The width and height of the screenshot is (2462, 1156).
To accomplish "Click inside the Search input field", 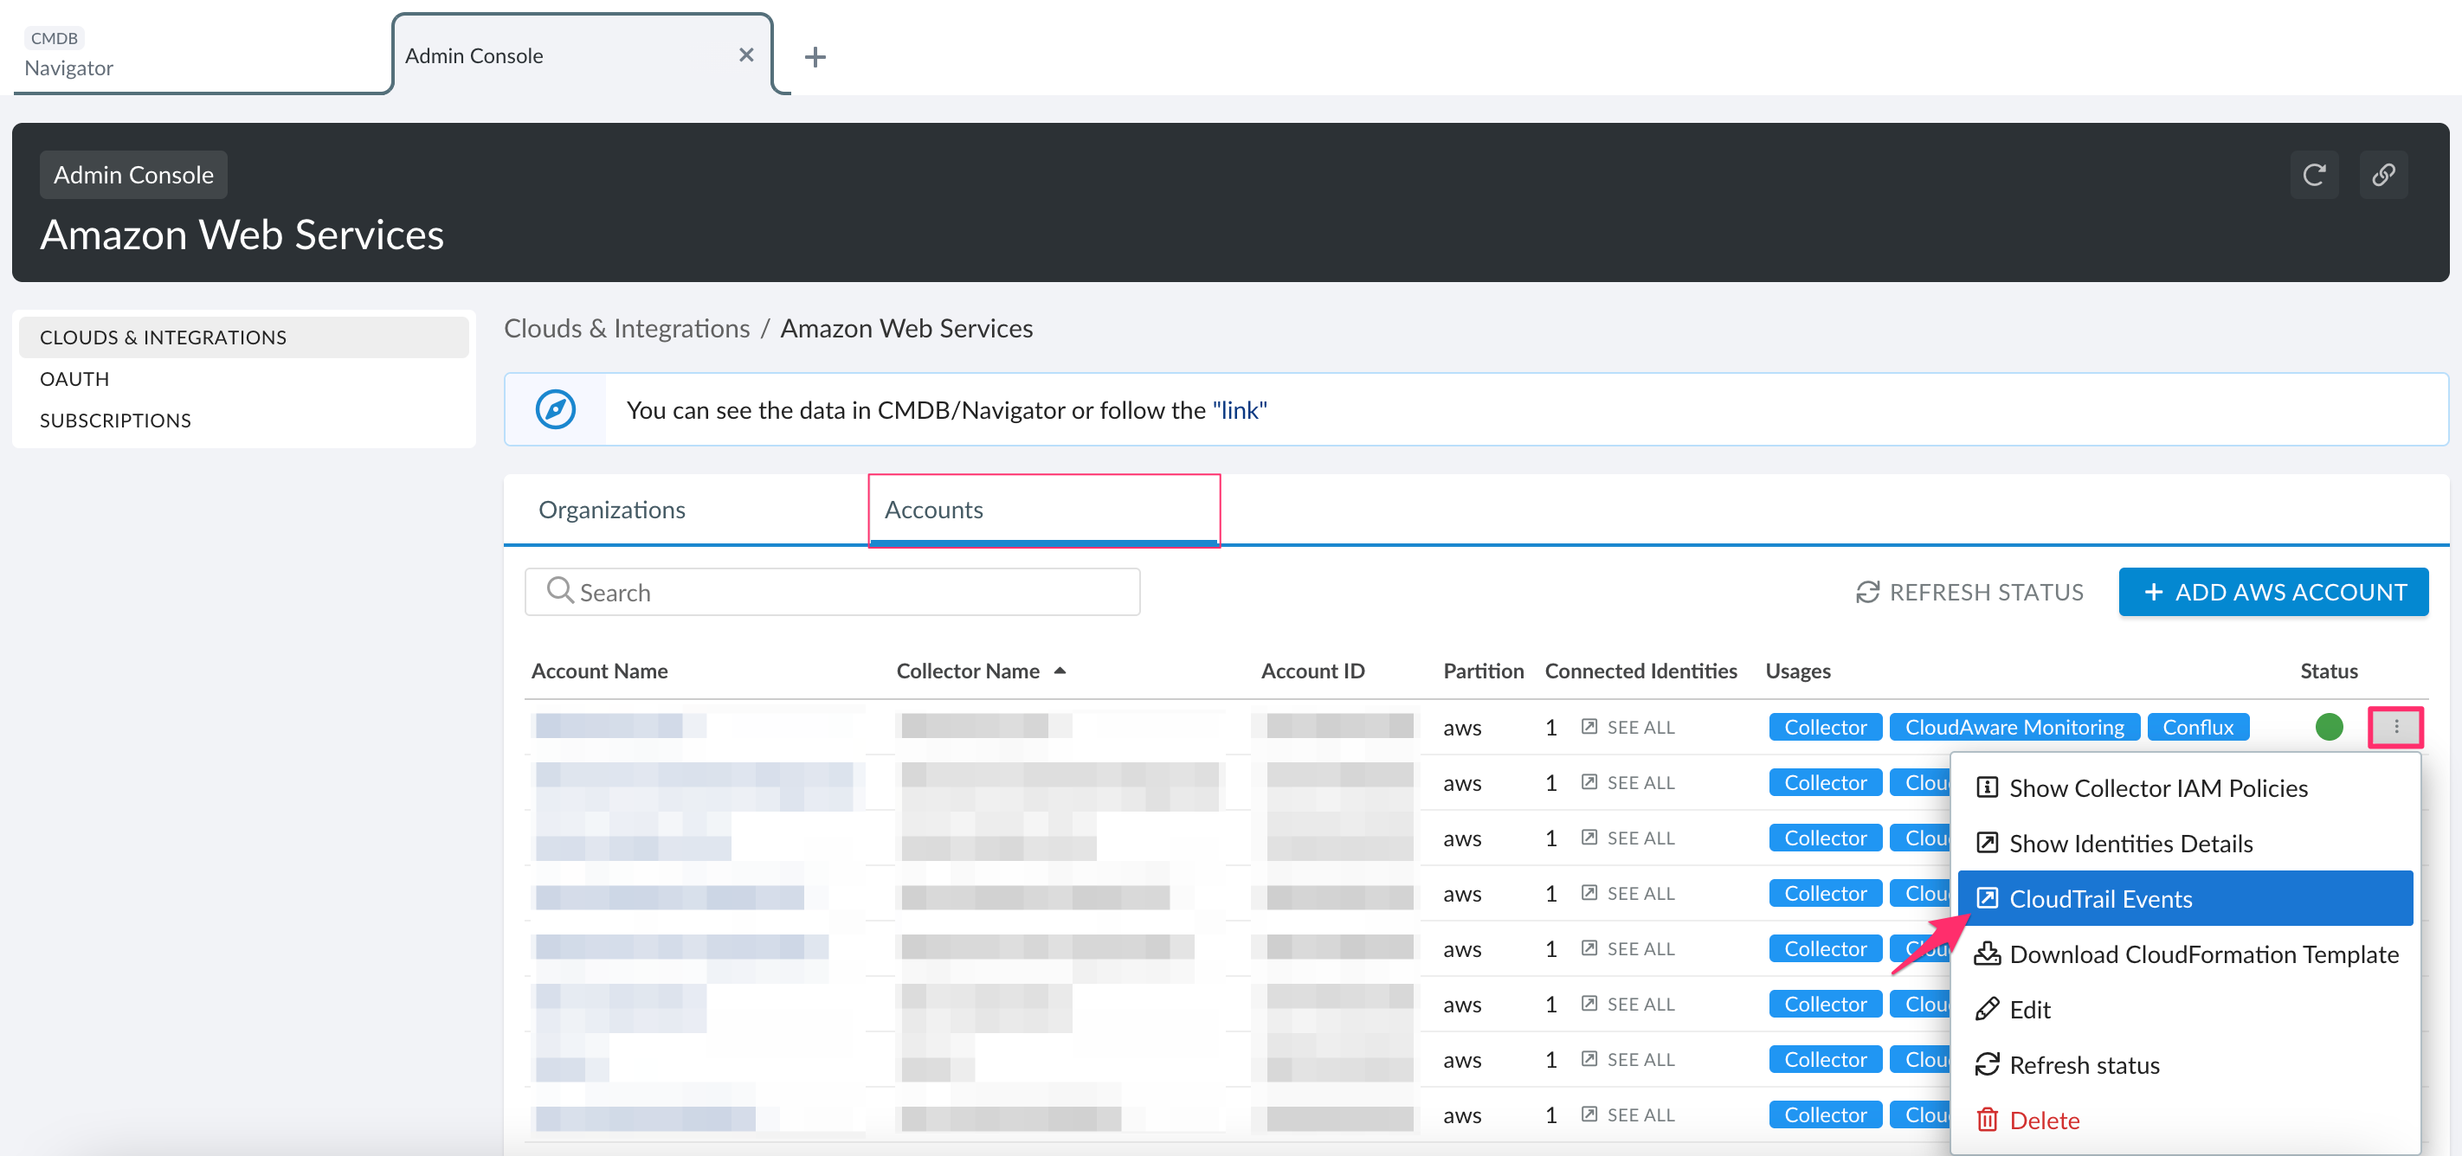I will point(832,591).
